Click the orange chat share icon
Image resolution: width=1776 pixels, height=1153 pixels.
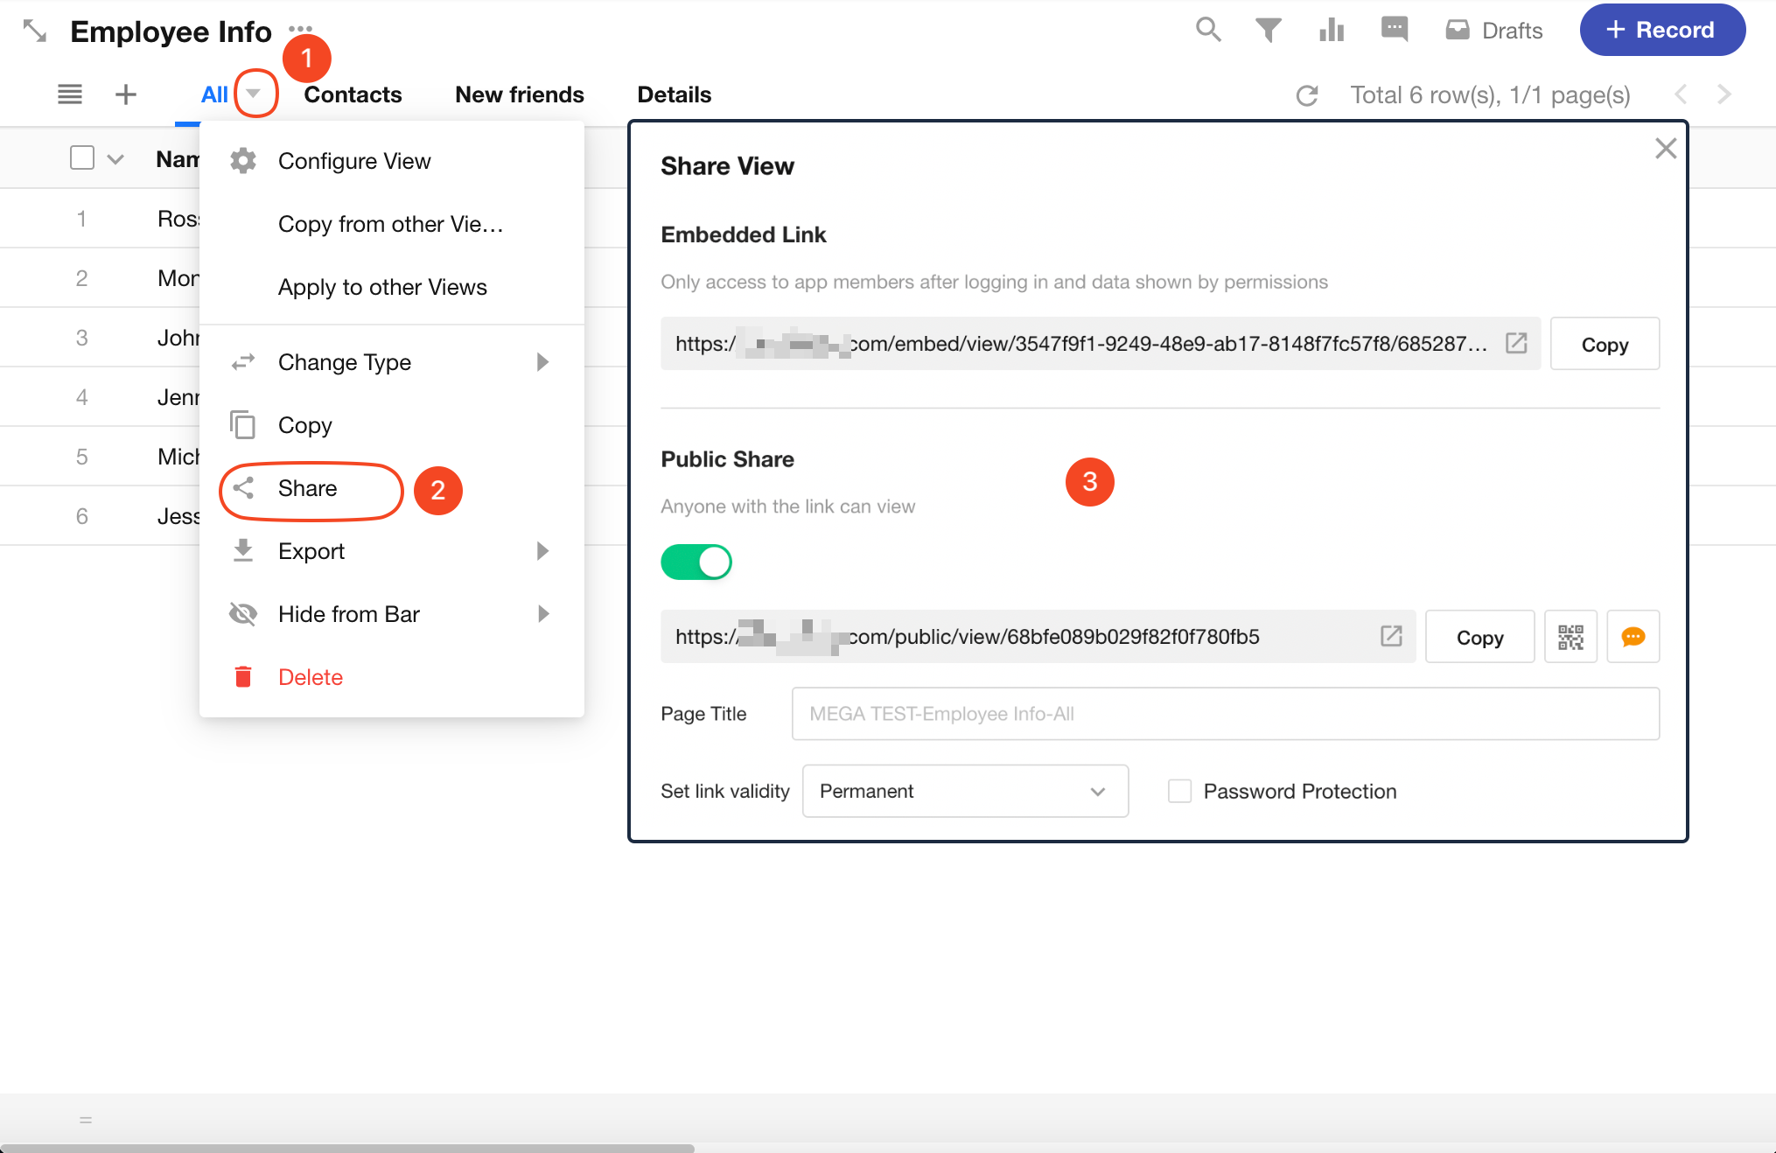tap(1633, 637)
